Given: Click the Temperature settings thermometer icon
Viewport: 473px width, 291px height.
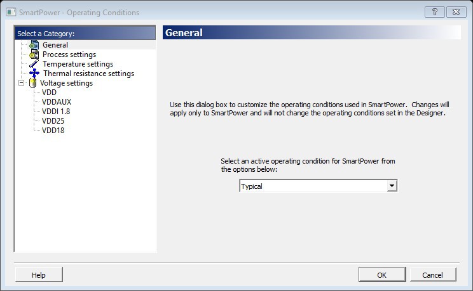Looking at the screenshot, I should coord(34,64).
